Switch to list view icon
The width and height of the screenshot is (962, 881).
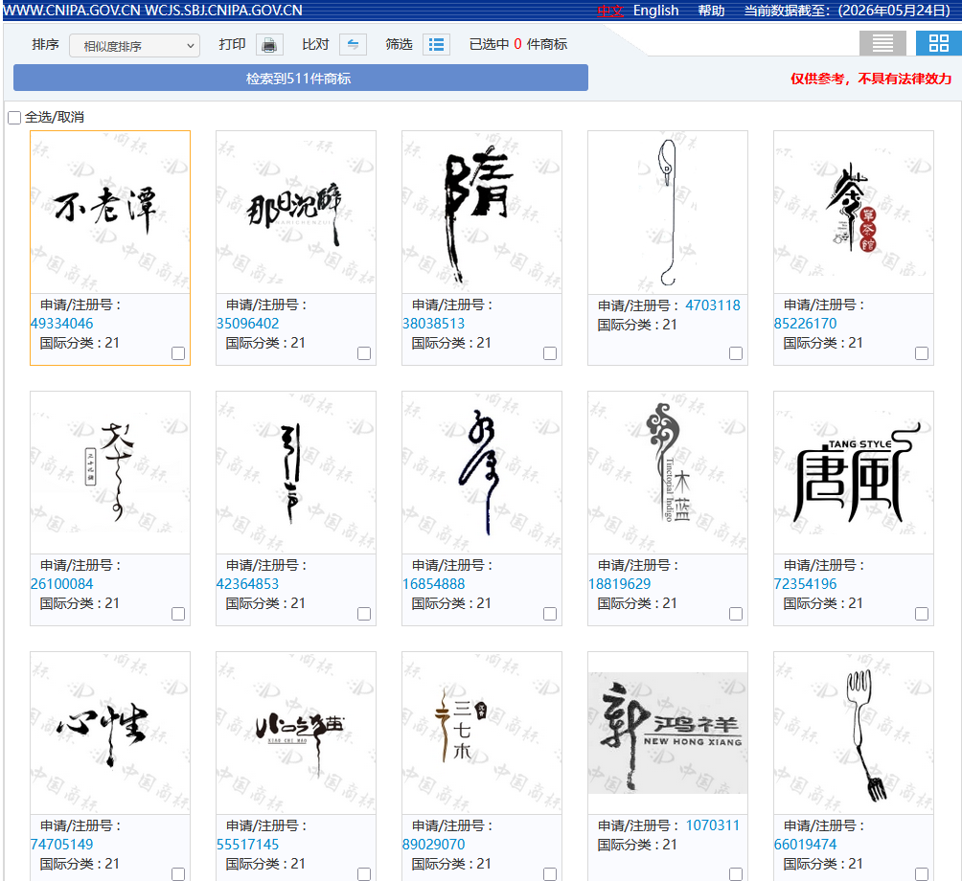tap(882, 43)
